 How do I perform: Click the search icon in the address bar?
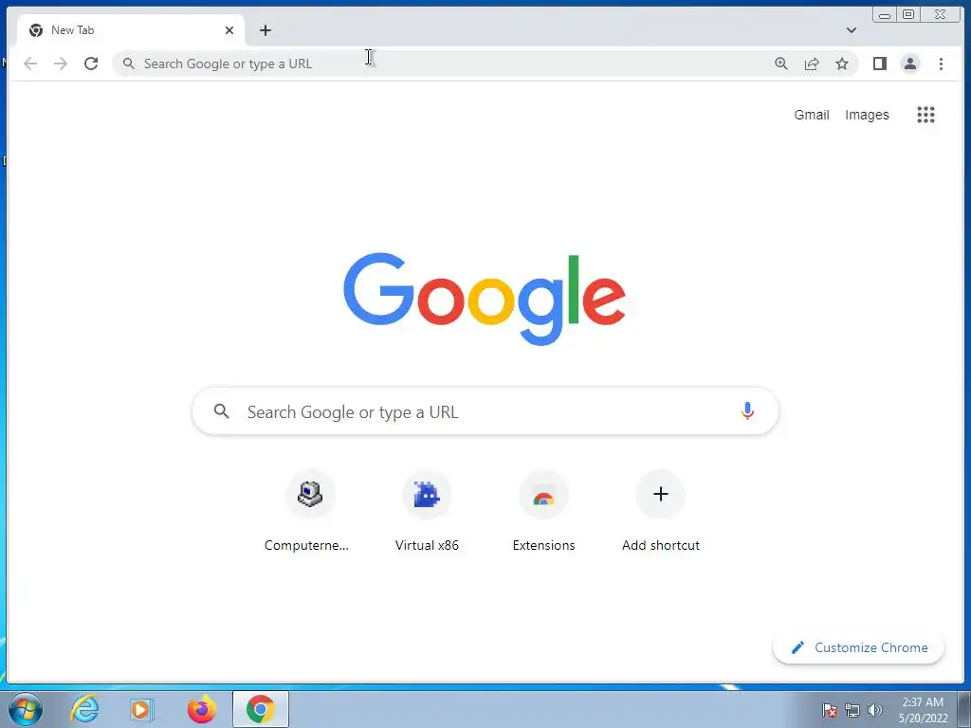click(x=128, y=64)
